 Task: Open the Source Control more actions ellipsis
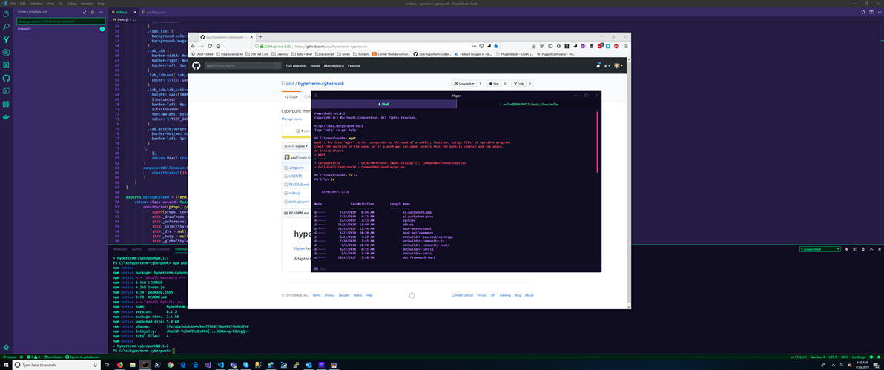pos(102,11)
